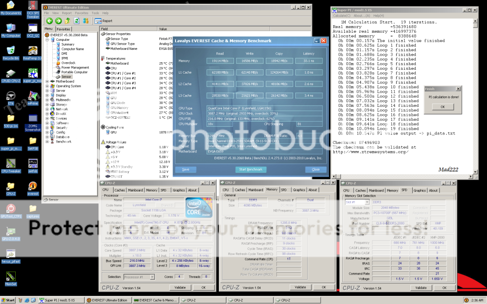Image resolution: width=487 pixels, height=304 pixels.
Task: Open the Processor #1 selection dropdown
Action: coord(140,276)
